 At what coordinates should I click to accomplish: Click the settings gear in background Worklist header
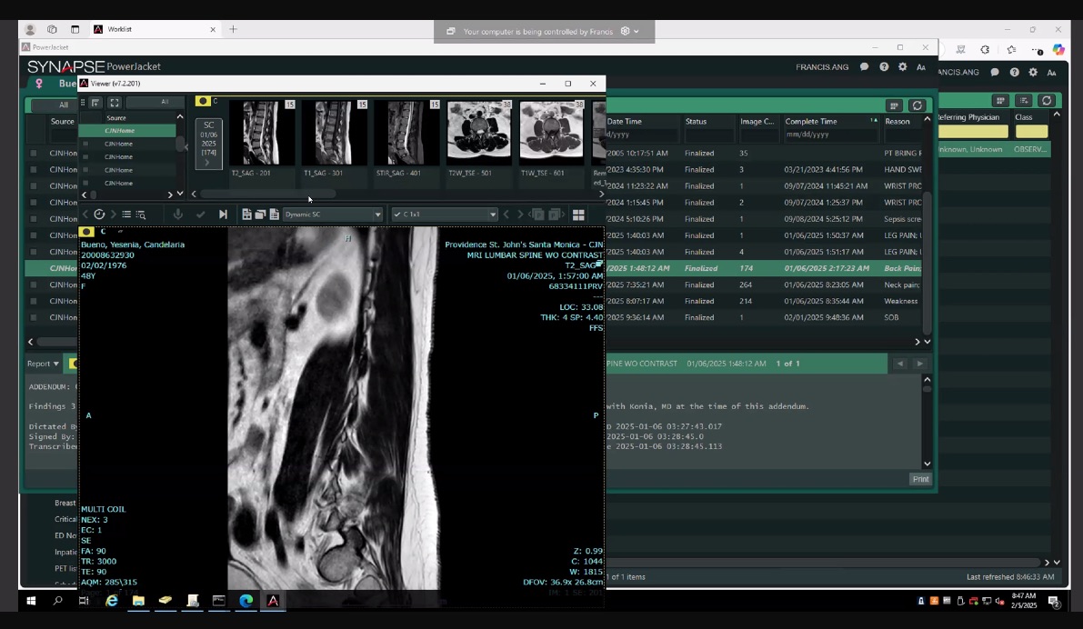click(1033, 73)
